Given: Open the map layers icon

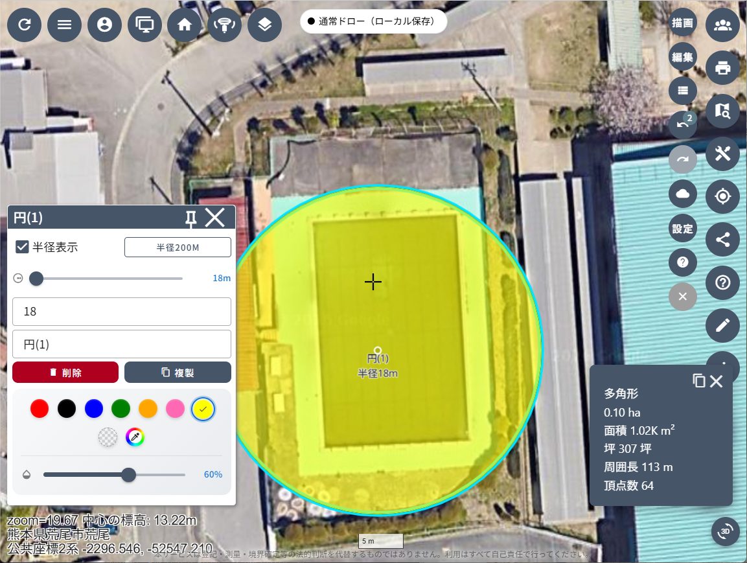Looking at the screenshot, I should 264,25.
